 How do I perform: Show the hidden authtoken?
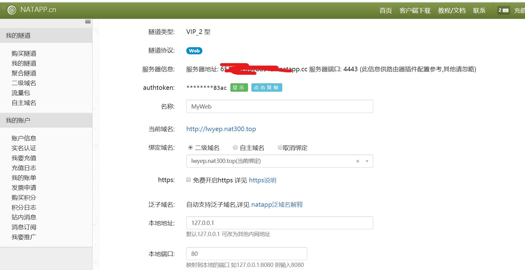click(239, 88)
